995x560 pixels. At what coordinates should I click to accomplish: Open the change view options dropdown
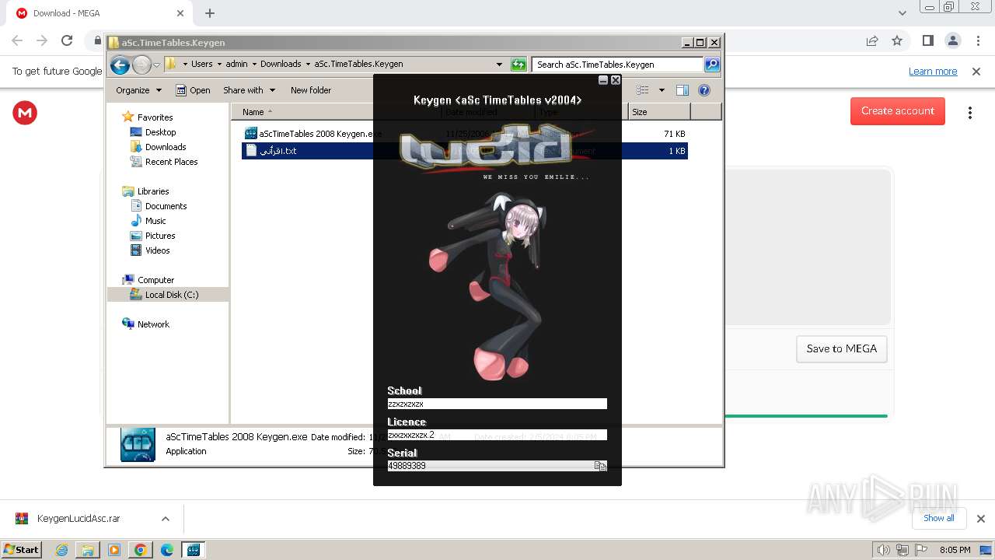pos(662,90)
